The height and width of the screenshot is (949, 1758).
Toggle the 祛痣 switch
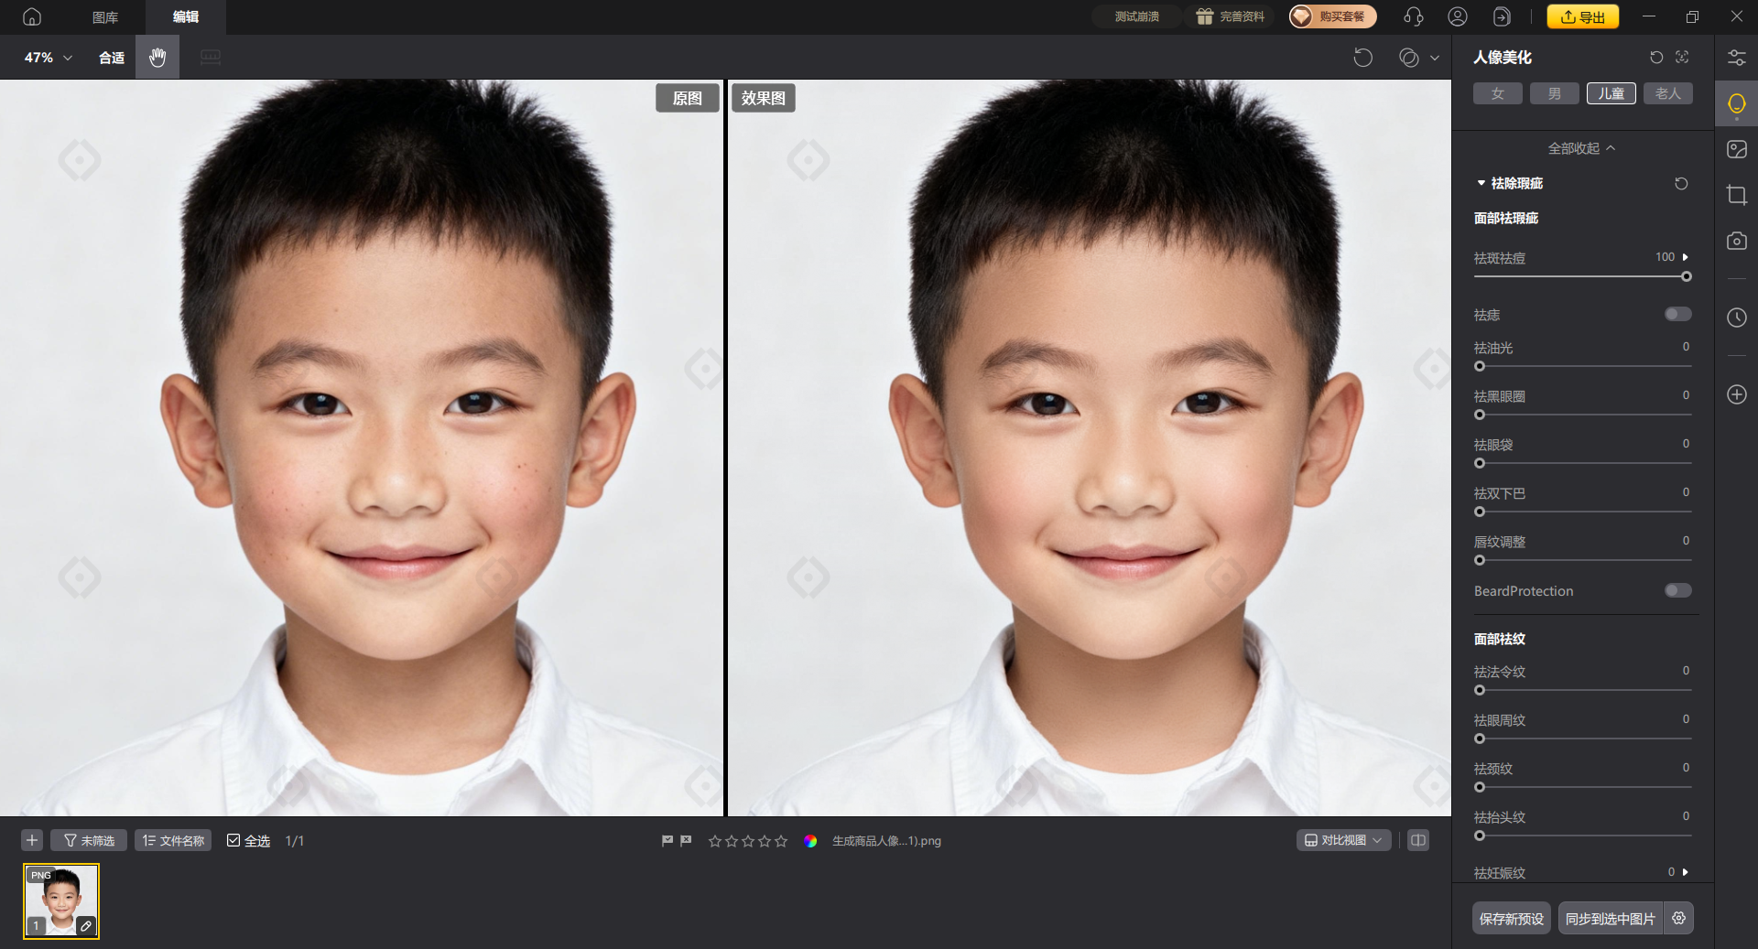(x=1677, y=315)
